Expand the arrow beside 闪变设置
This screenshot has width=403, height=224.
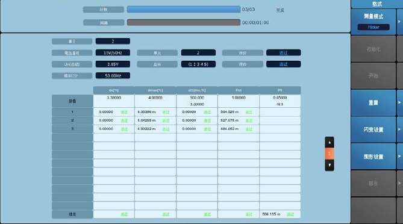pyautogui.click(x=399, y=129)
